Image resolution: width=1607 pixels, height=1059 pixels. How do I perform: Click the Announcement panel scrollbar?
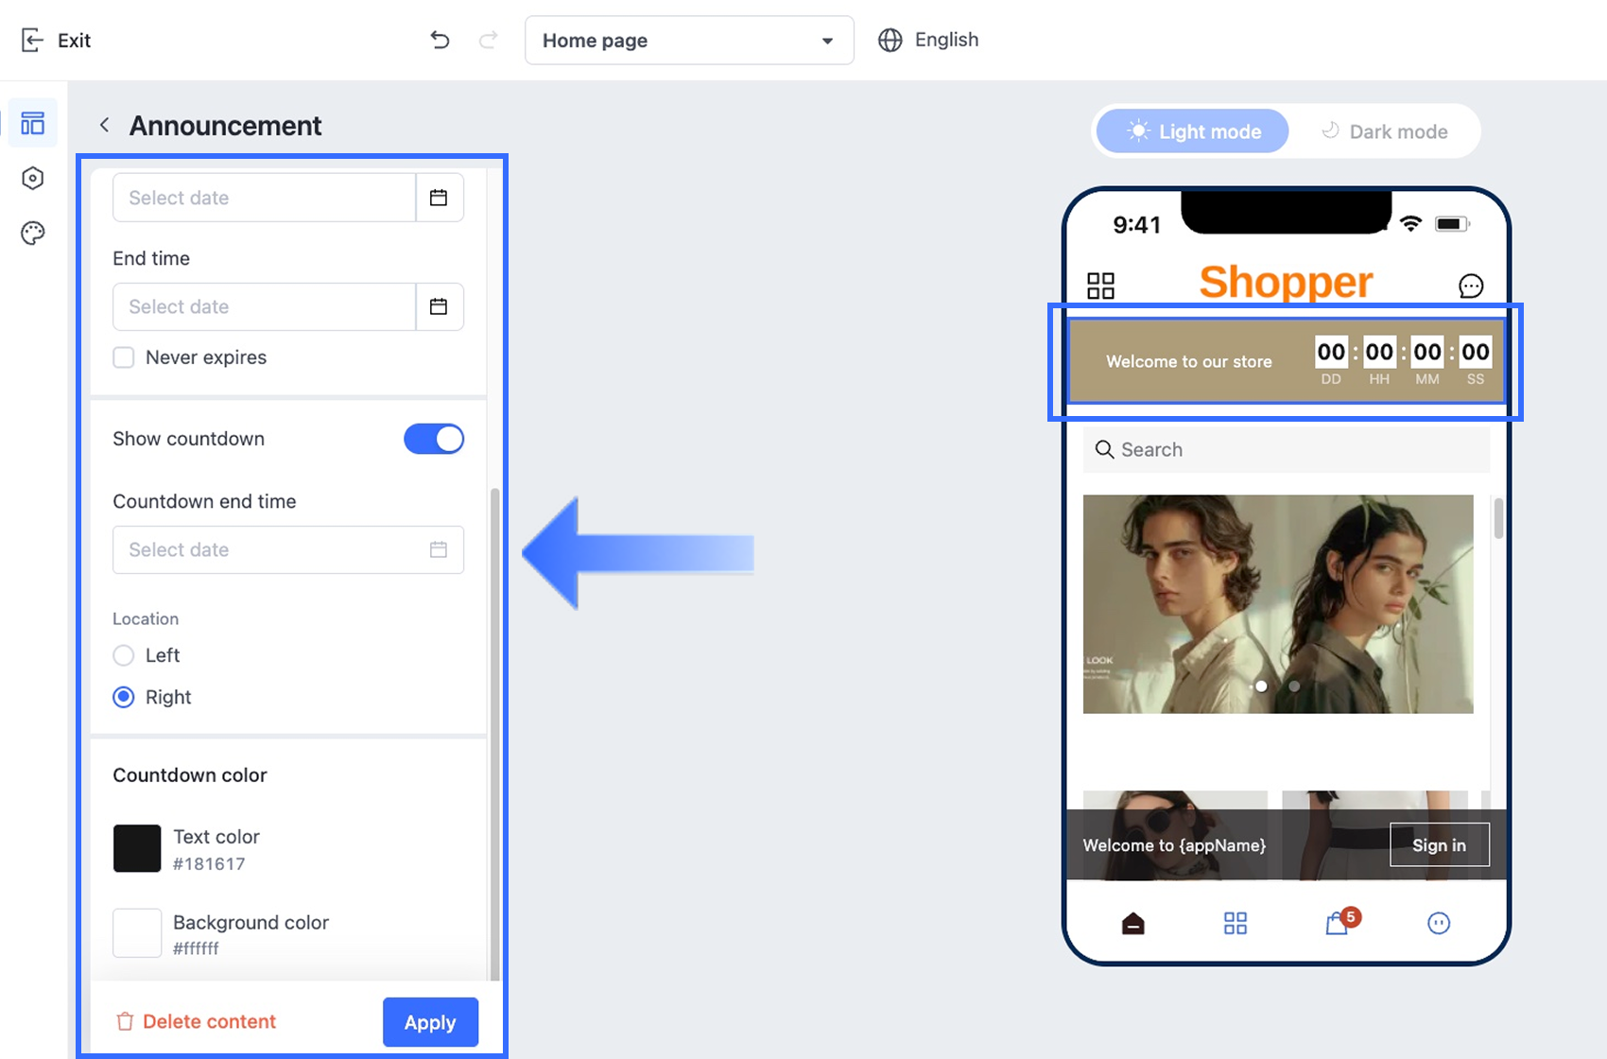coord(494,735)
